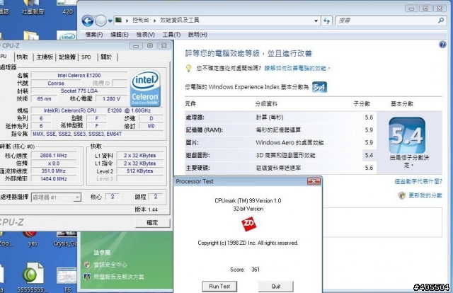Image resolution: width=453 pixels, height=293 pixels.
Task: Click the desktop icon labeled 55555555
Action: pos(33,277)
